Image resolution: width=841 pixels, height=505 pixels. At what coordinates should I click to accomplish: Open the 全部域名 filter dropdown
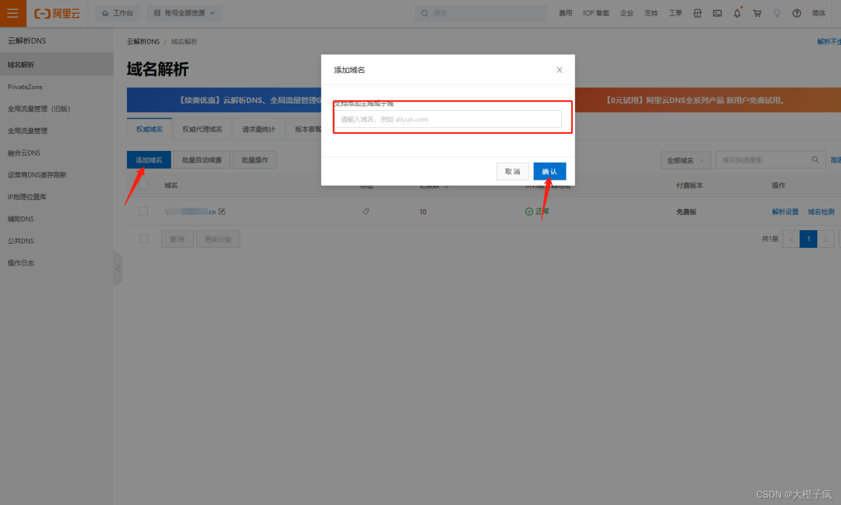click(686, 160)
